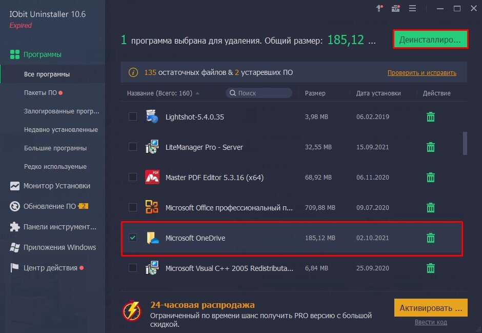Click the Master PDF Editor 5.3.16 (x64) name
The image size is (482, 333).
coord(214,178)
